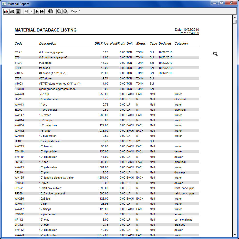Click updated date 06/02/2010
Image resolution: width=239 pixels, height=239 pixels.
pyautogui.click(x=165, y=73)
